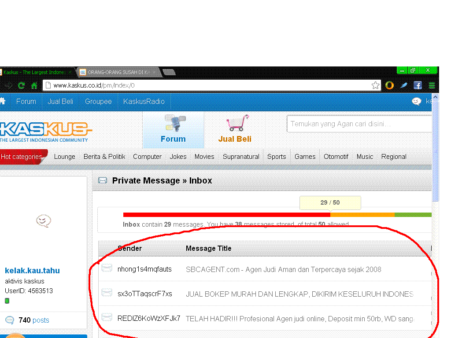Open the Chrome hamburger menu
451x338 pixels.
pyautogui.click(x=431, y=85)
